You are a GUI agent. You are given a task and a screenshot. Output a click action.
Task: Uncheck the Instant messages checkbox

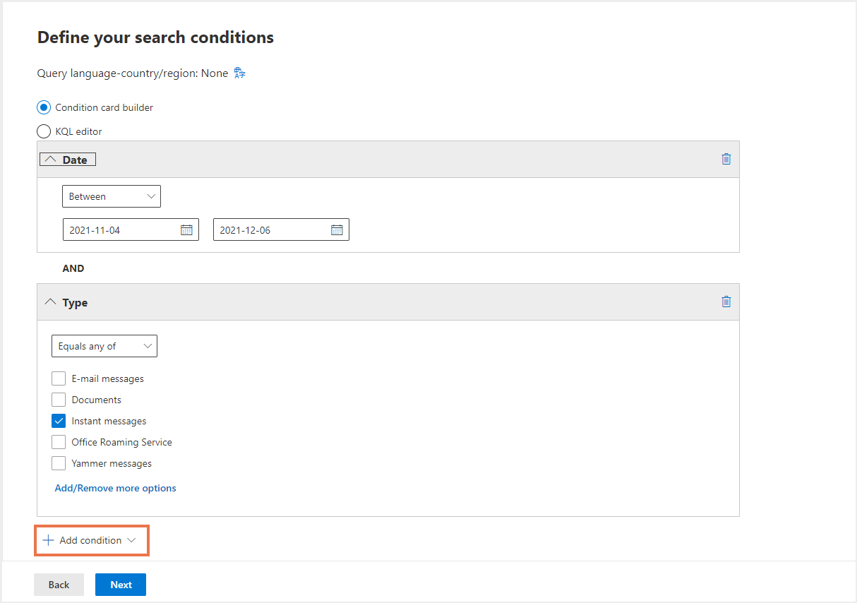click(x=59, y=421)
